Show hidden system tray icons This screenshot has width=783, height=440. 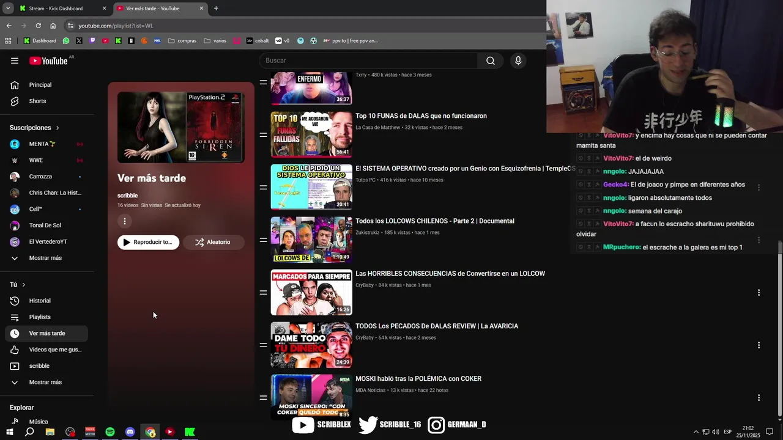click(696, 432)
